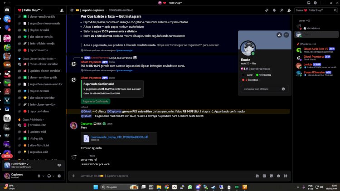
Task: Select Ghost Payments in member list
Action: [317, 58]
